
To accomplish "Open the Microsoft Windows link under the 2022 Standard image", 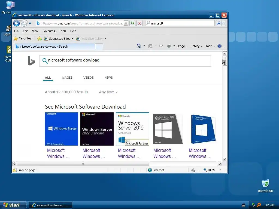I will (x=94, y=153).
